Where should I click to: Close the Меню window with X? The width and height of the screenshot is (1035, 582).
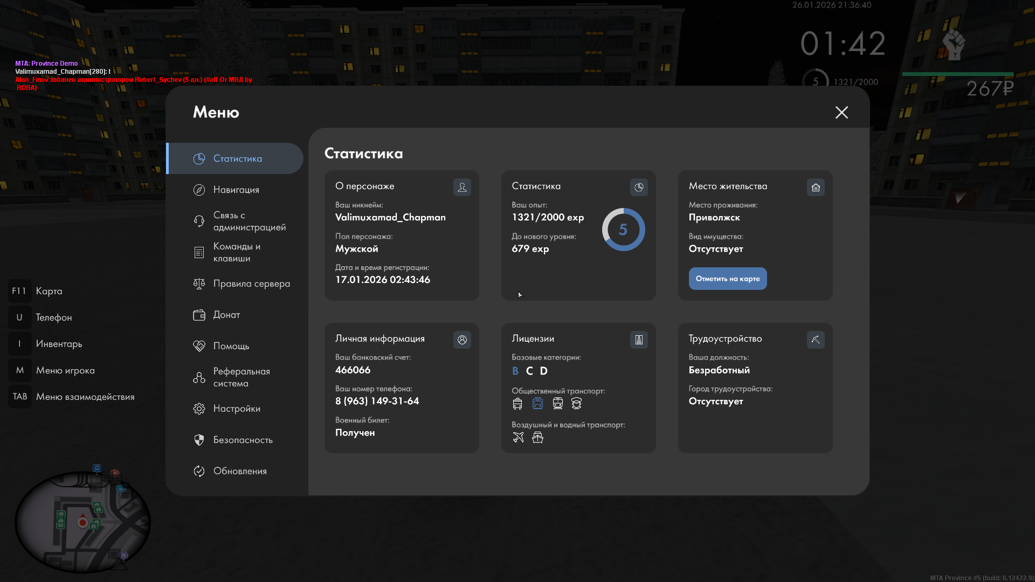point(841,112)
